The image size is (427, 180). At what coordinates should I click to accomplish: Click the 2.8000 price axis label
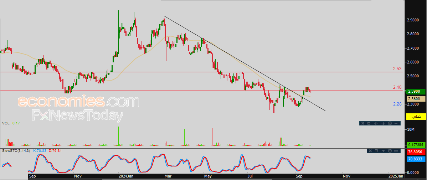pos(413,34)
